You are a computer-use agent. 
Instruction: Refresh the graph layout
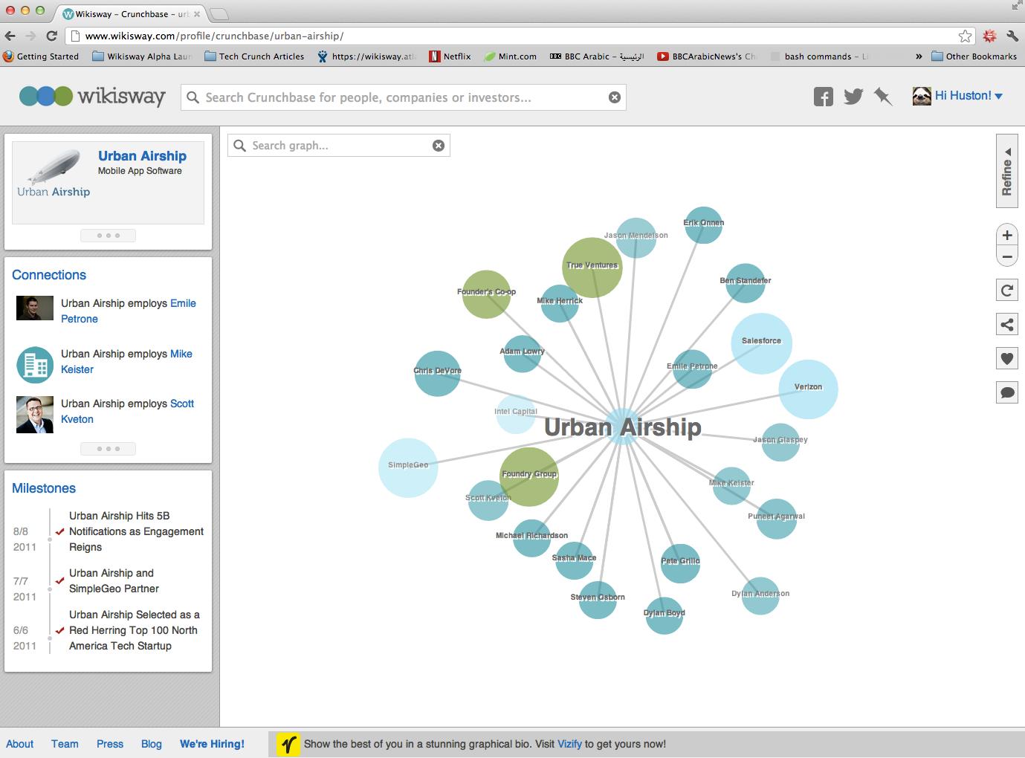(1007, 290)
